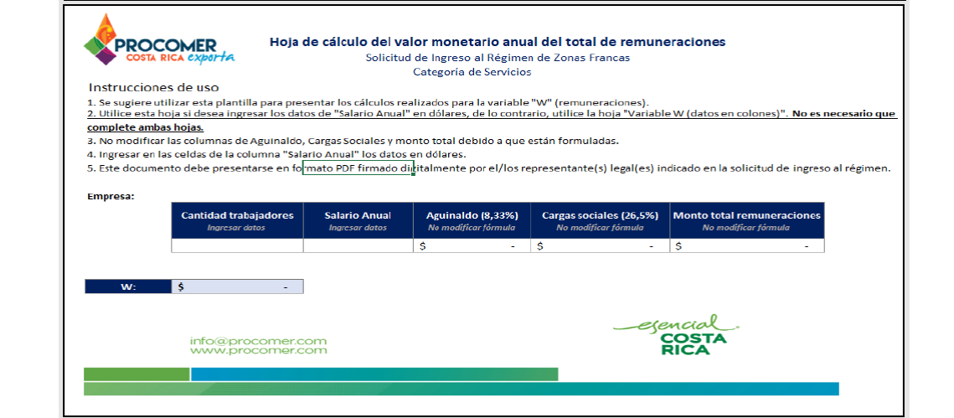Screen dimensions: 954x418
Task: Click the Instrucciones de uso heading
Action: (x=153, y=87)
